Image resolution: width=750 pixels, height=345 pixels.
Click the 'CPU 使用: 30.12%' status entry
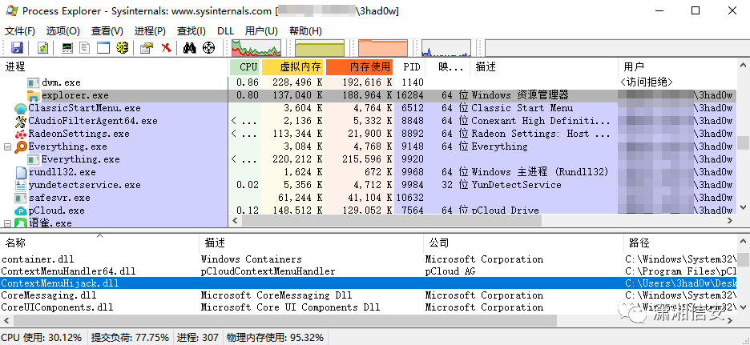(x=43, y=337)
